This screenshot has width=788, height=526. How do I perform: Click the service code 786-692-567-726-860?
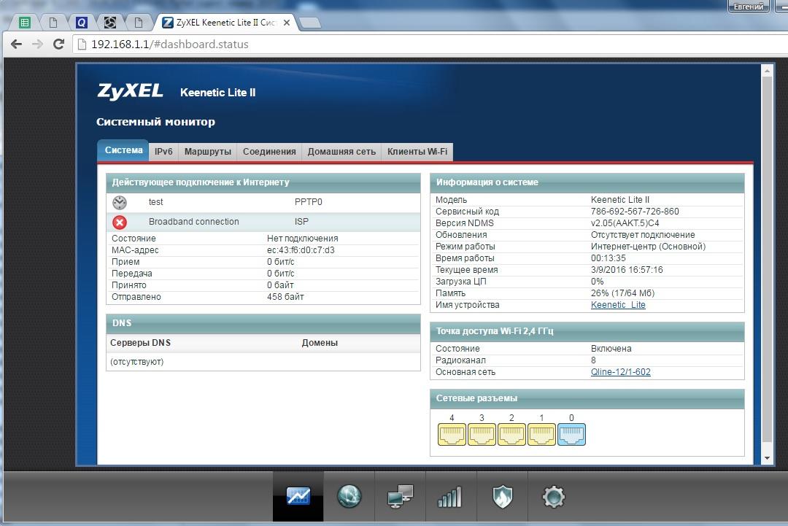tap(635, 212)
